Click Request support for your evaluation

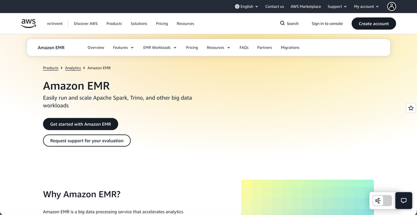pyautogui.click(x=87, y=140)
